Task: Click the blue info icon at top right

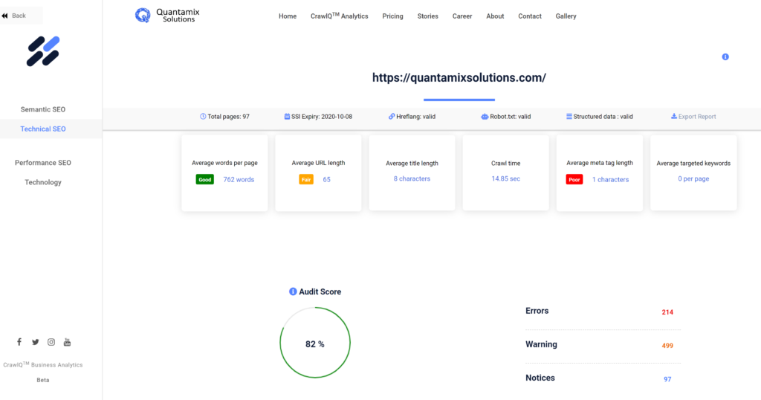Action: (x=725, y=57)
